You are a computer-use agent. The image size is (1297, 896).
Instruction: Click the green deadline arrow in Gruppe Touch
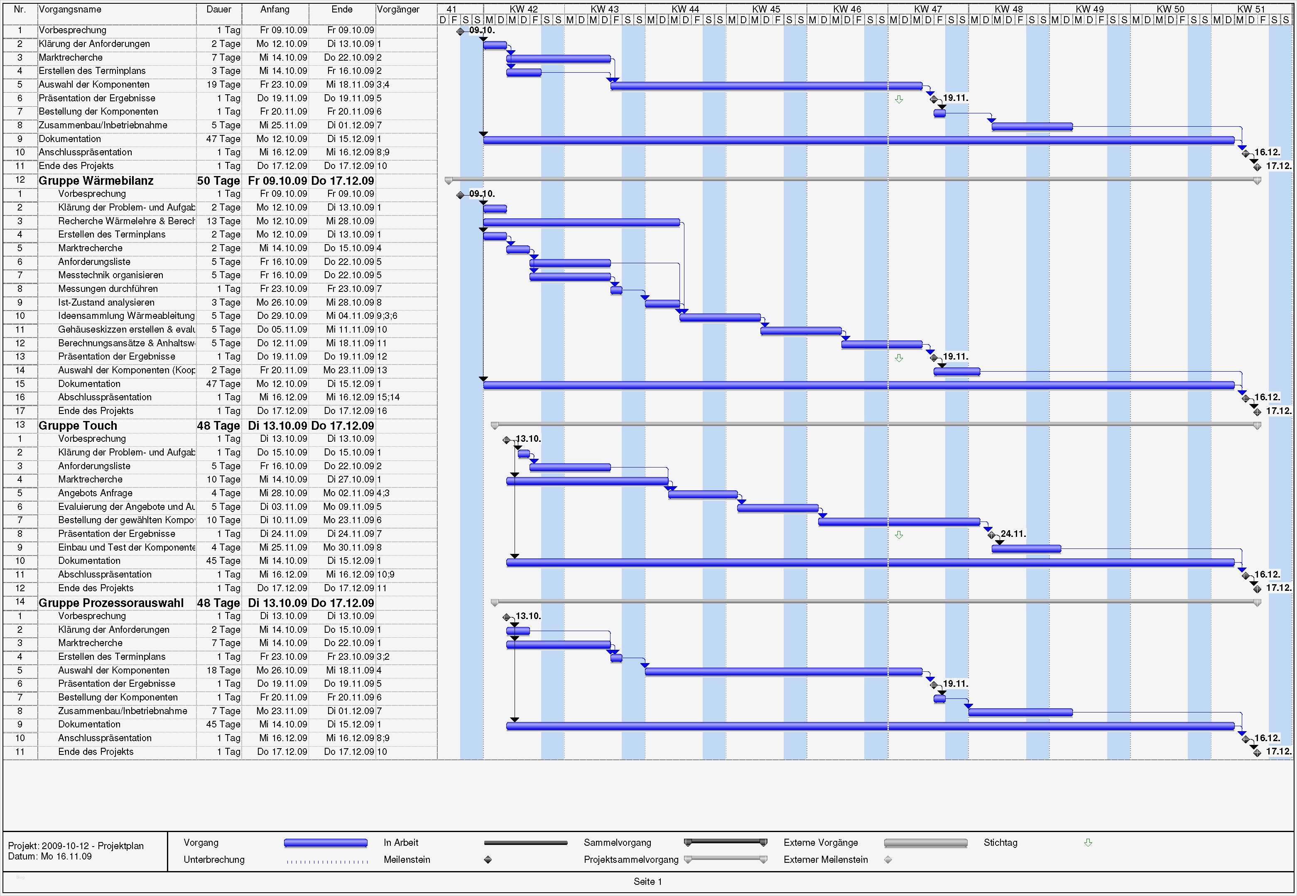tap(899, 535)
